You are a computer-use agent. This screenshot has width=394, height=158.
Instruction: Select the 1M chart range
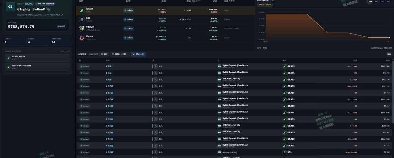pyautogui.click(x=376, y=1)
